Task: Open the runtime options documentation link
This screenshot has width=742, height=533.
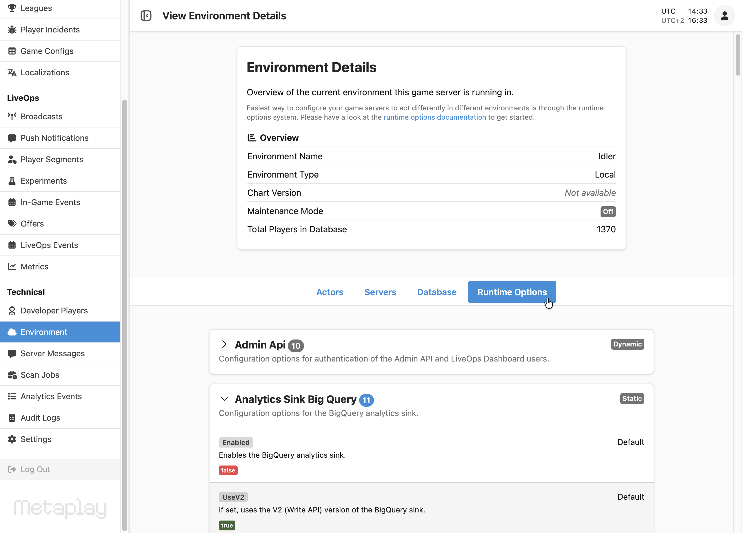Action: pos(435,117)
